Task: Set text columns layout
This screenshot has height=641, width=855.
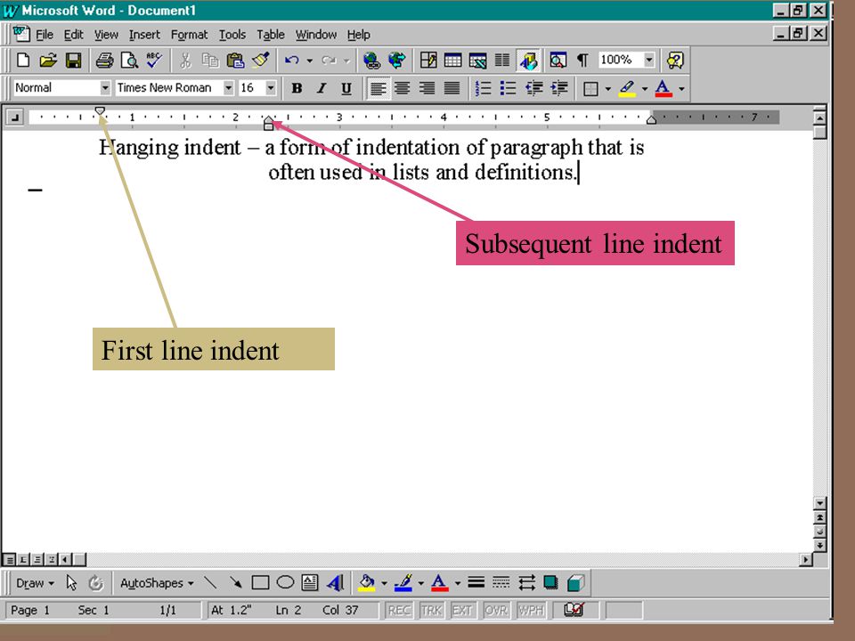Action: tap(502, 60)
